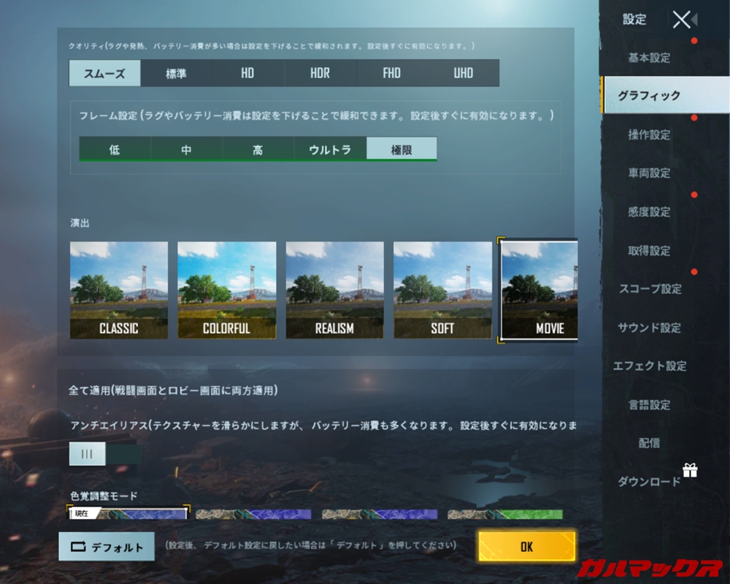Open the 基本設定 tab
The height and width of the screenshot is (584, 730).
[649, 58]
